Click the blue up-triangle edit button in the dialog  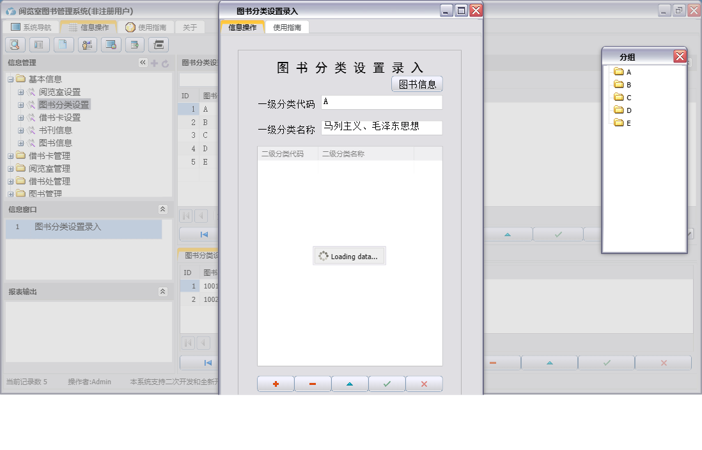(349, 384)
